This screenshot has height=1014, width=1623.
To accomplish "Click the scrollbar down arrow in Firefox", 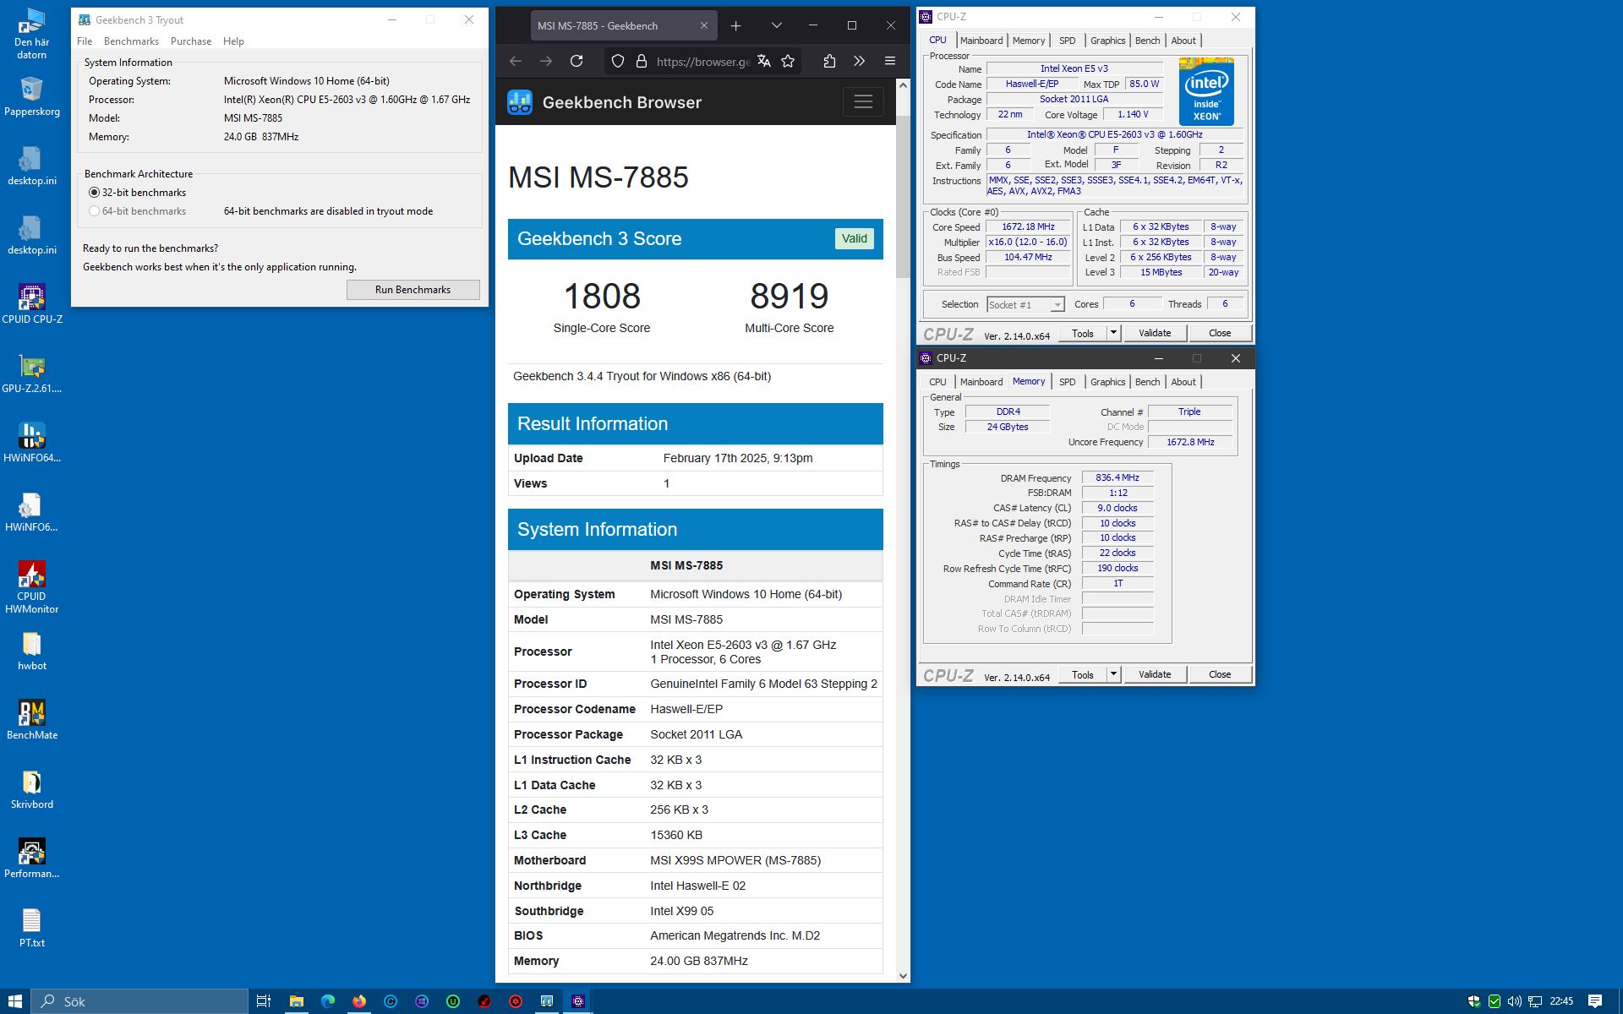I will click(903, 975).
